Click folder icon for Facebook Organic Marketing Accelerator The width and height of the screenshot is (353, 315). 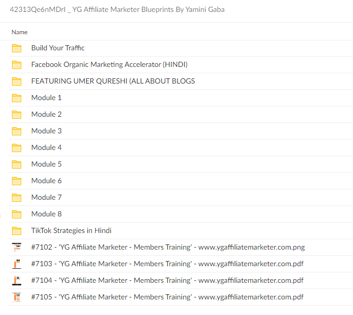pyautogui.click(x=17, y=65)
